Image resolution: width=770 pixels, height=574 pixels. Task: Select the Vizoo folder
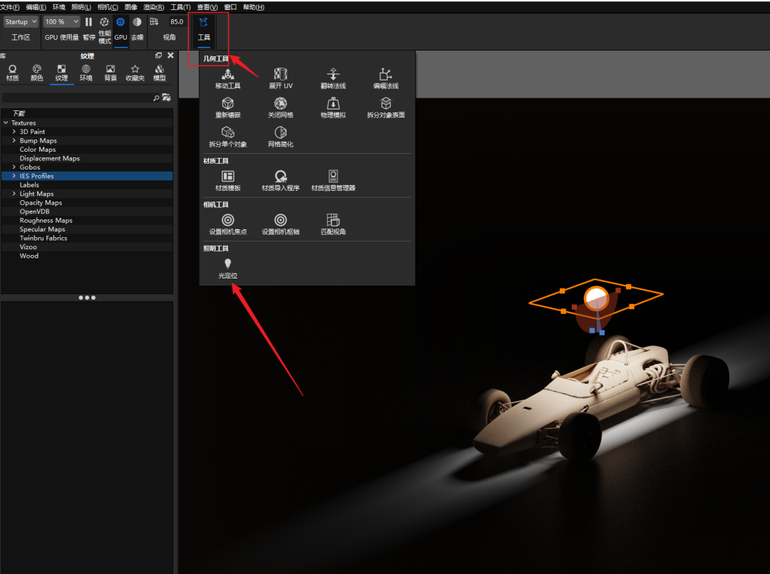pos(29,247)
